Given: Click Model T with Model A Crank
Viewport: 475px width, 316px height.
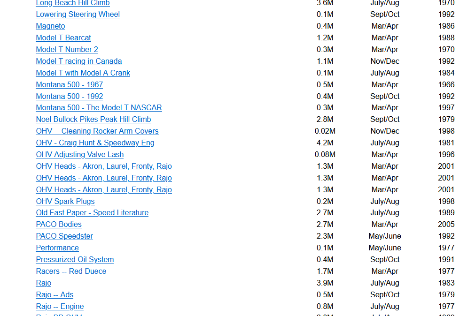Looking at the screenshot, I should click(x=83, y=73).
